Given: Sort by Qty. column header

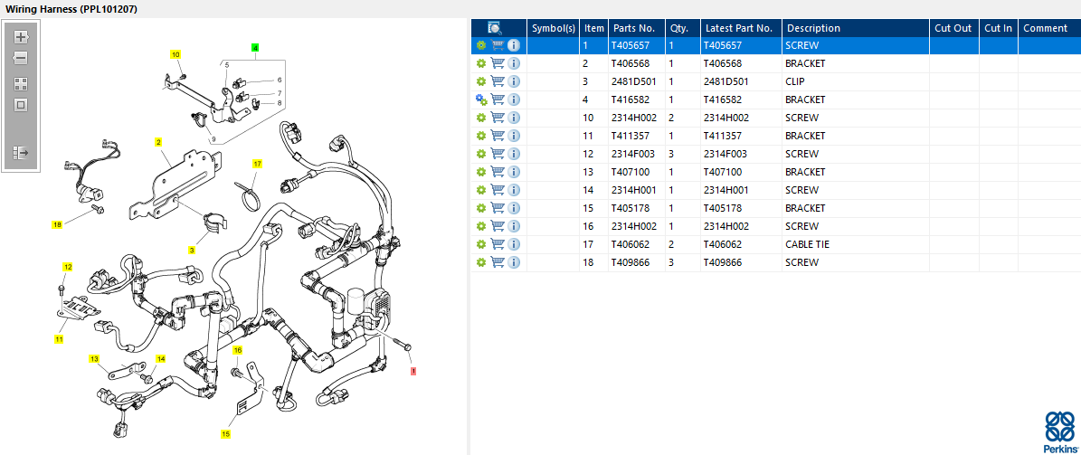Looking at the screenshot, I should [682, 27].
